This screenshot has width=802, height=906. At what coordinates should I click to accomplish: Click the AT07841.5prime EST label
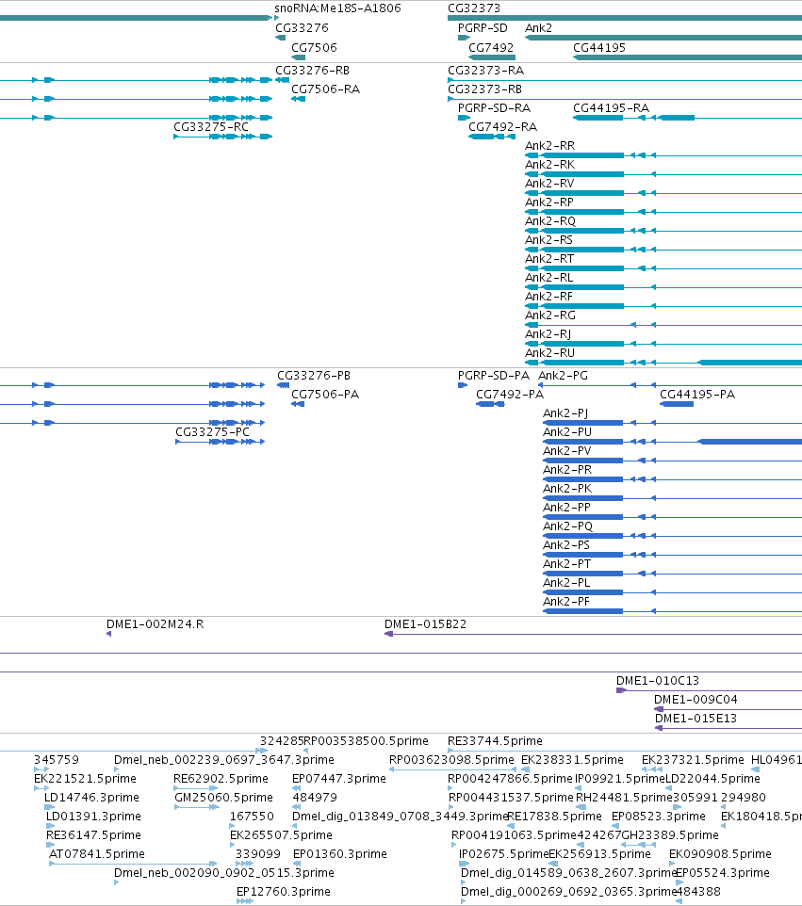(x=96, y=853)
